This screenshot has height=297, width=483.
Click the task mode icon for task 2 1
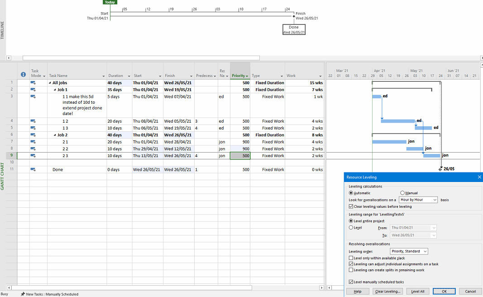pyautogui.click(x=33, y=142)
